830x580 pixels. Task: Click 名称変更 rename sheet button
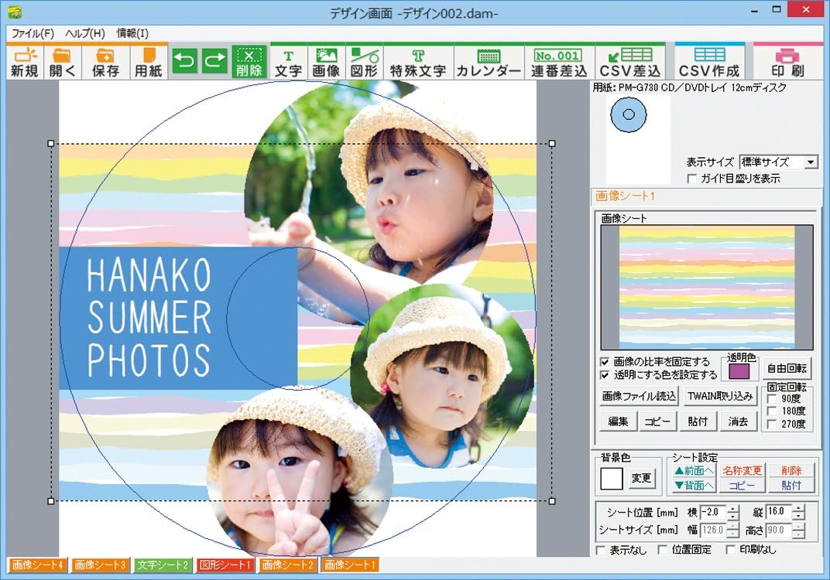[x=743, y=470]
